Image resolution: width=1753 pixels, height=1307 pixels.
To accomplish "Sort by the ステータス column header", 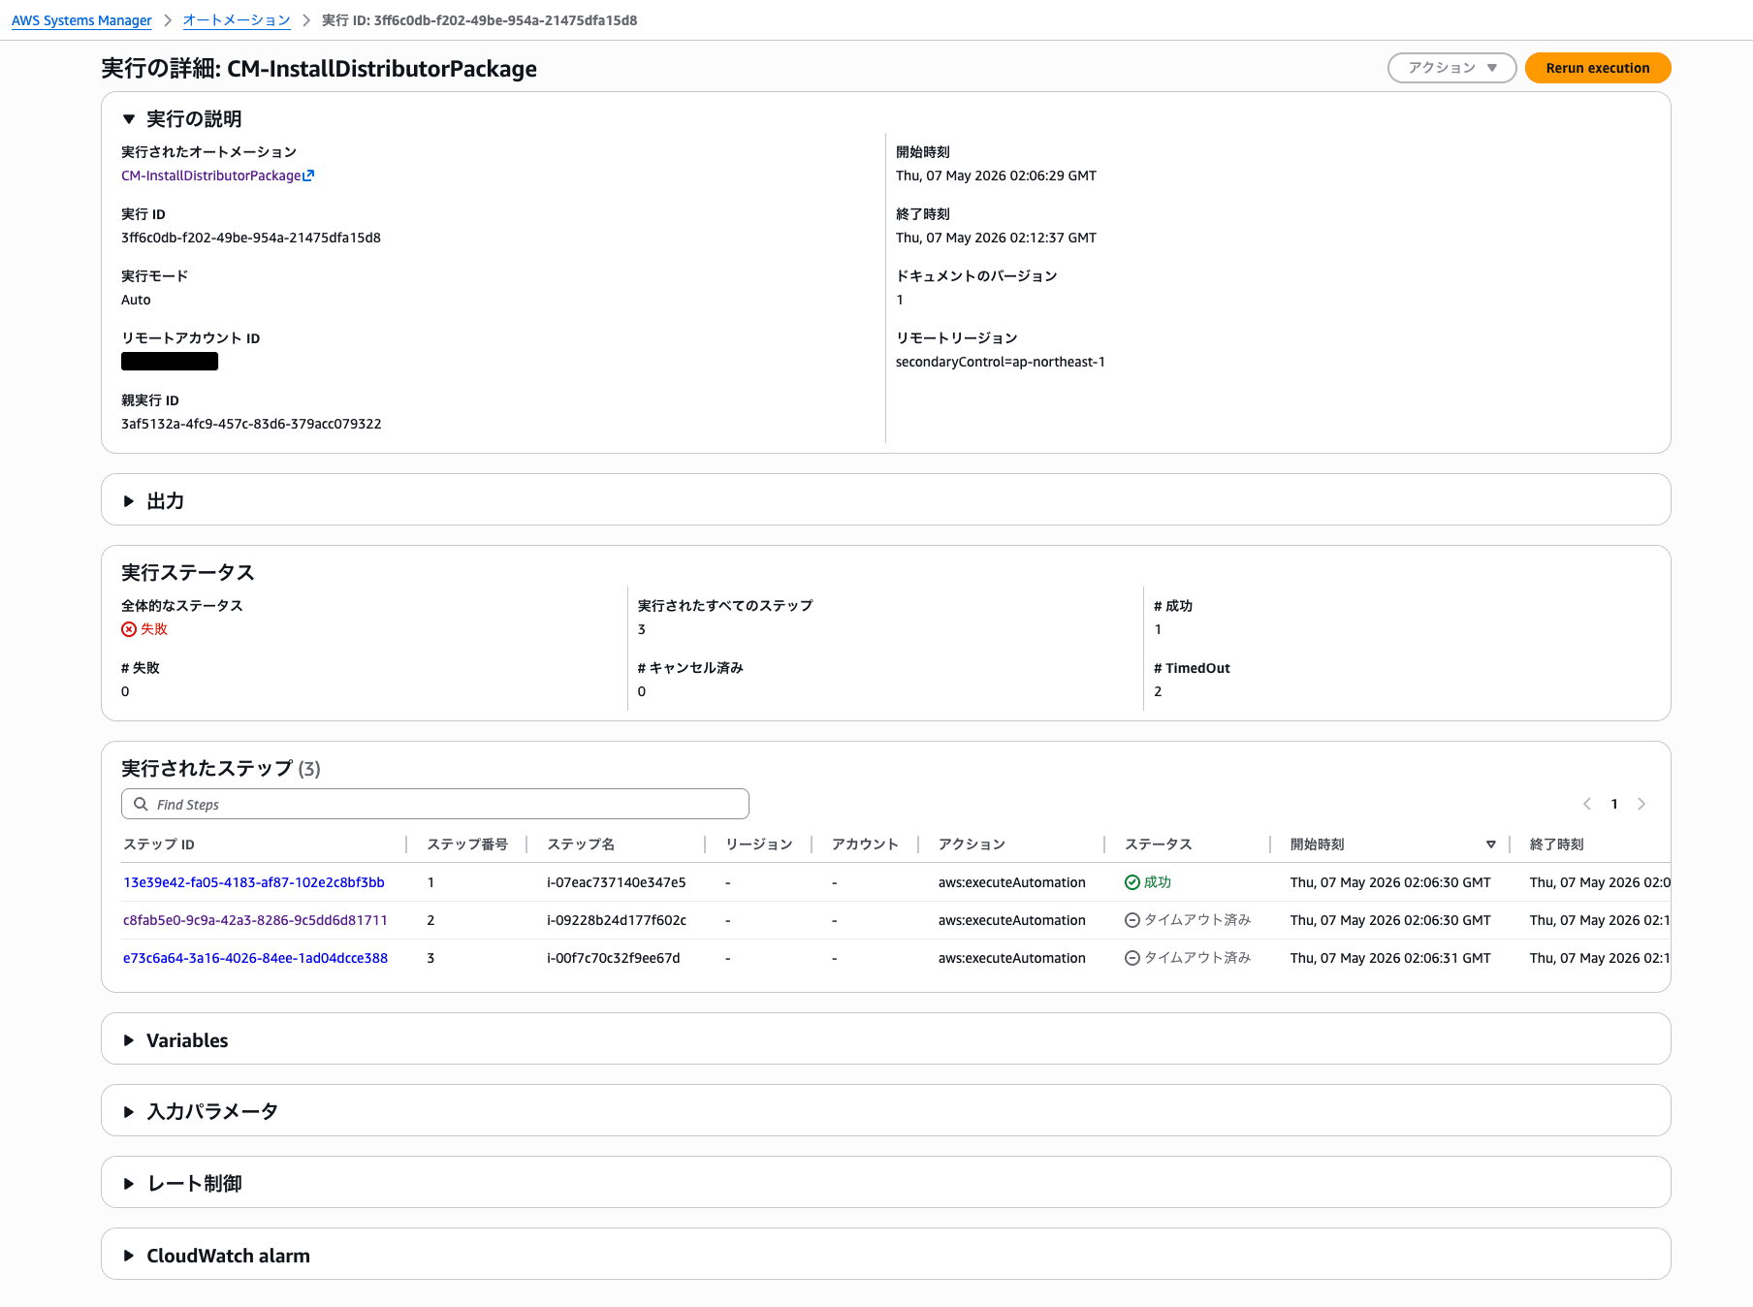I will point(1158,845).
